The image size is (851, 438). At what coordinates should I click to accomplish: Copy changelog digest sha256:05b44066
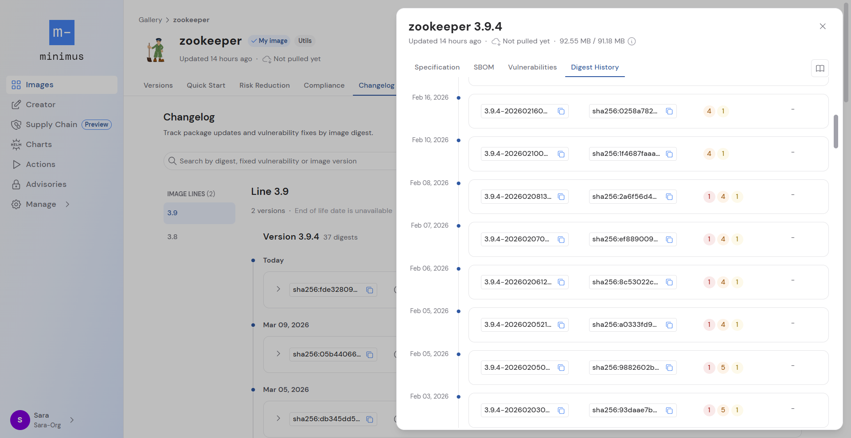coord(370,355)
